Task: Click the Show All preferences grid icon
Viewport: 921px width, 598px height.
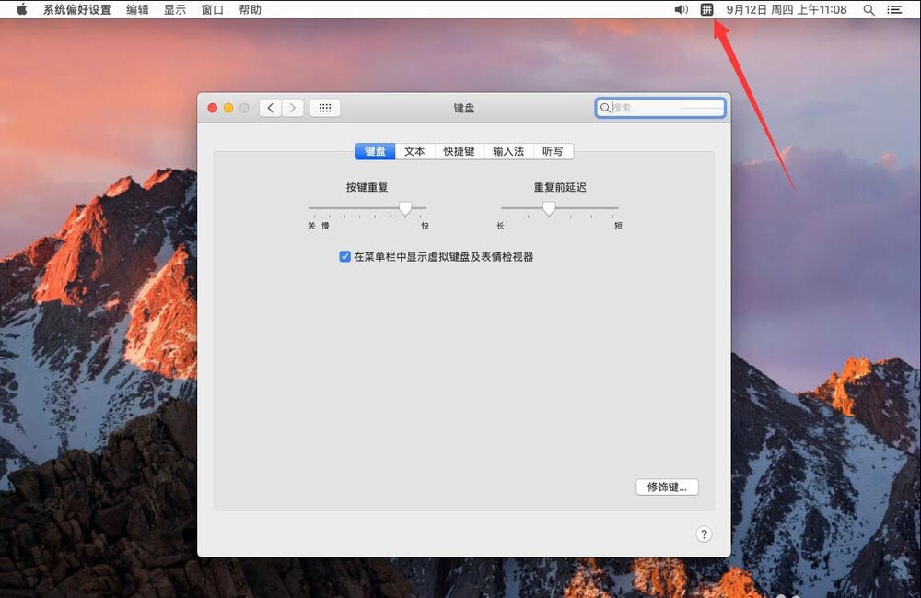Action: point(324,107)
